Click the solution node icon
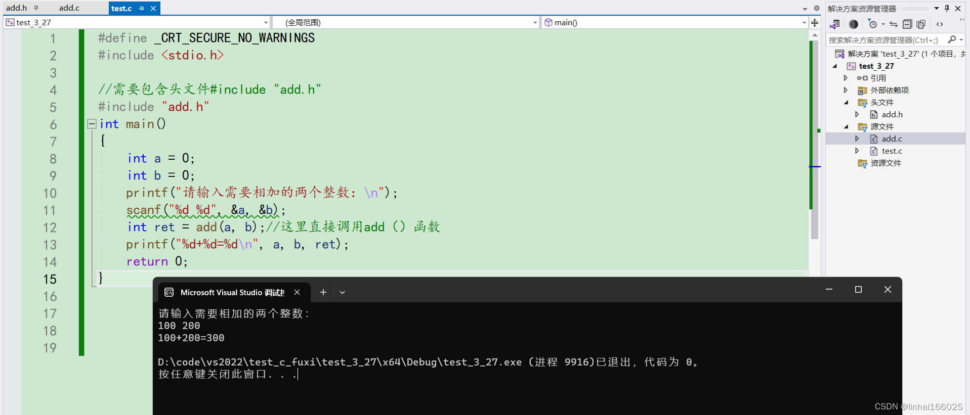 (x=839, y=54)
